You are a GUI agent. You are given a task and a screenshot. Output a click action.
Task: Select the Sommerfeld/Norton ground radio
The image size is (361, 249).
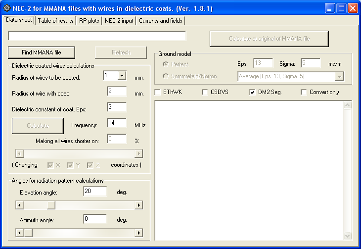165,76
